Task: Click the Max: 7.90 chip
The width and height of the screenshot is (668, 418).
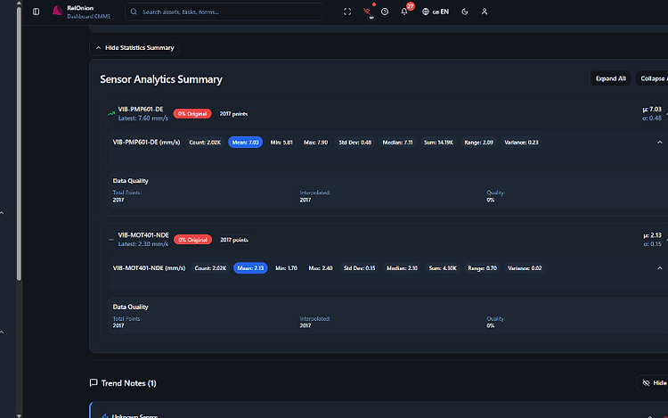Action: [x=315, y=143]
